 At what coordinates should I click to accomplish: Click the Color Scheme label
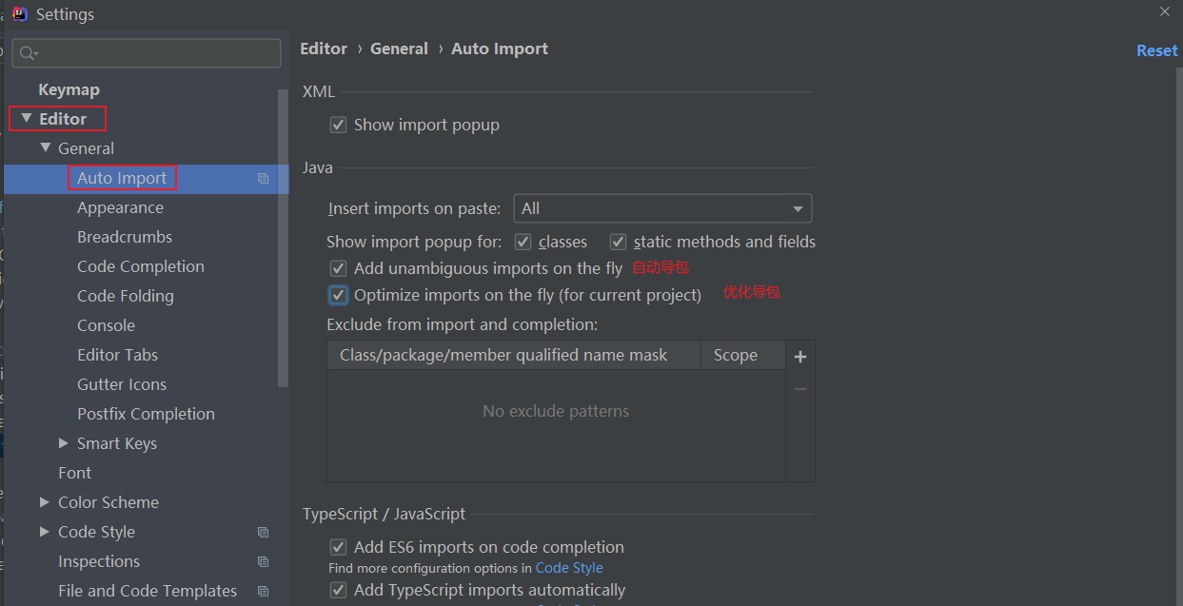108,502
